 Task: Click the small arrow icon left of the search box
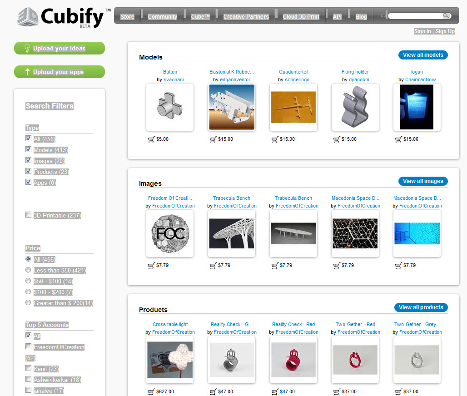pyautogui.click(x=383, y=15)
